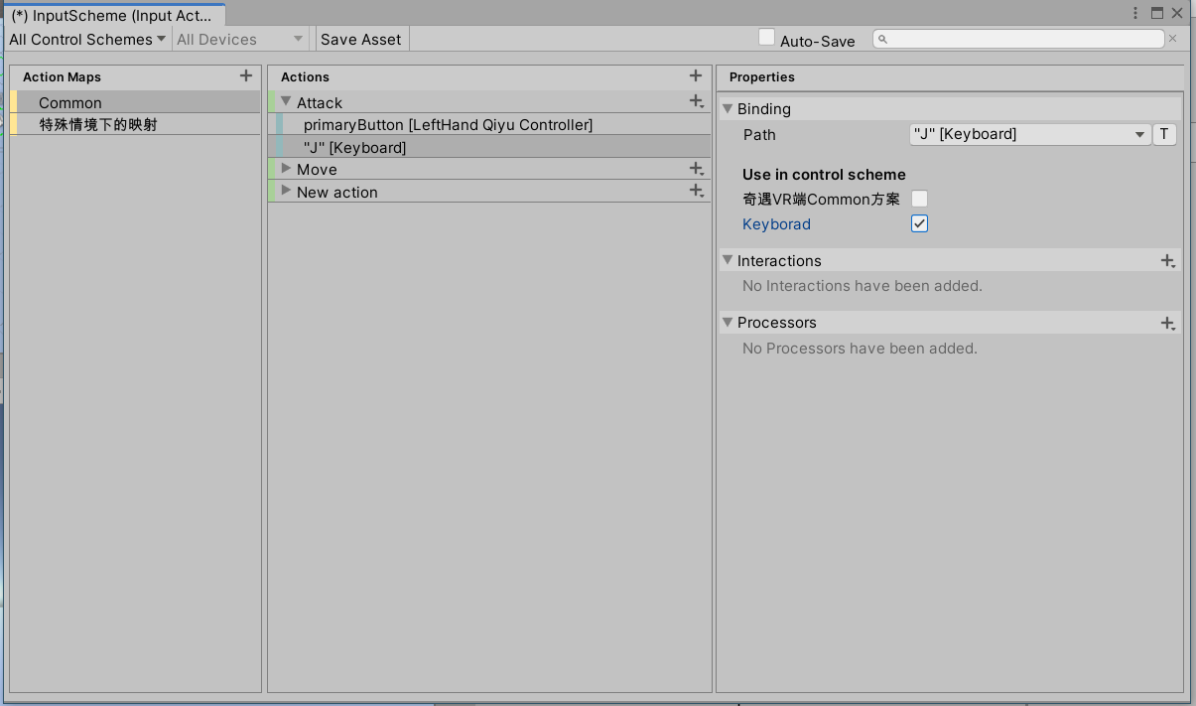
Task: Enable Auto-Save
Action: click(x=766, y=36)
